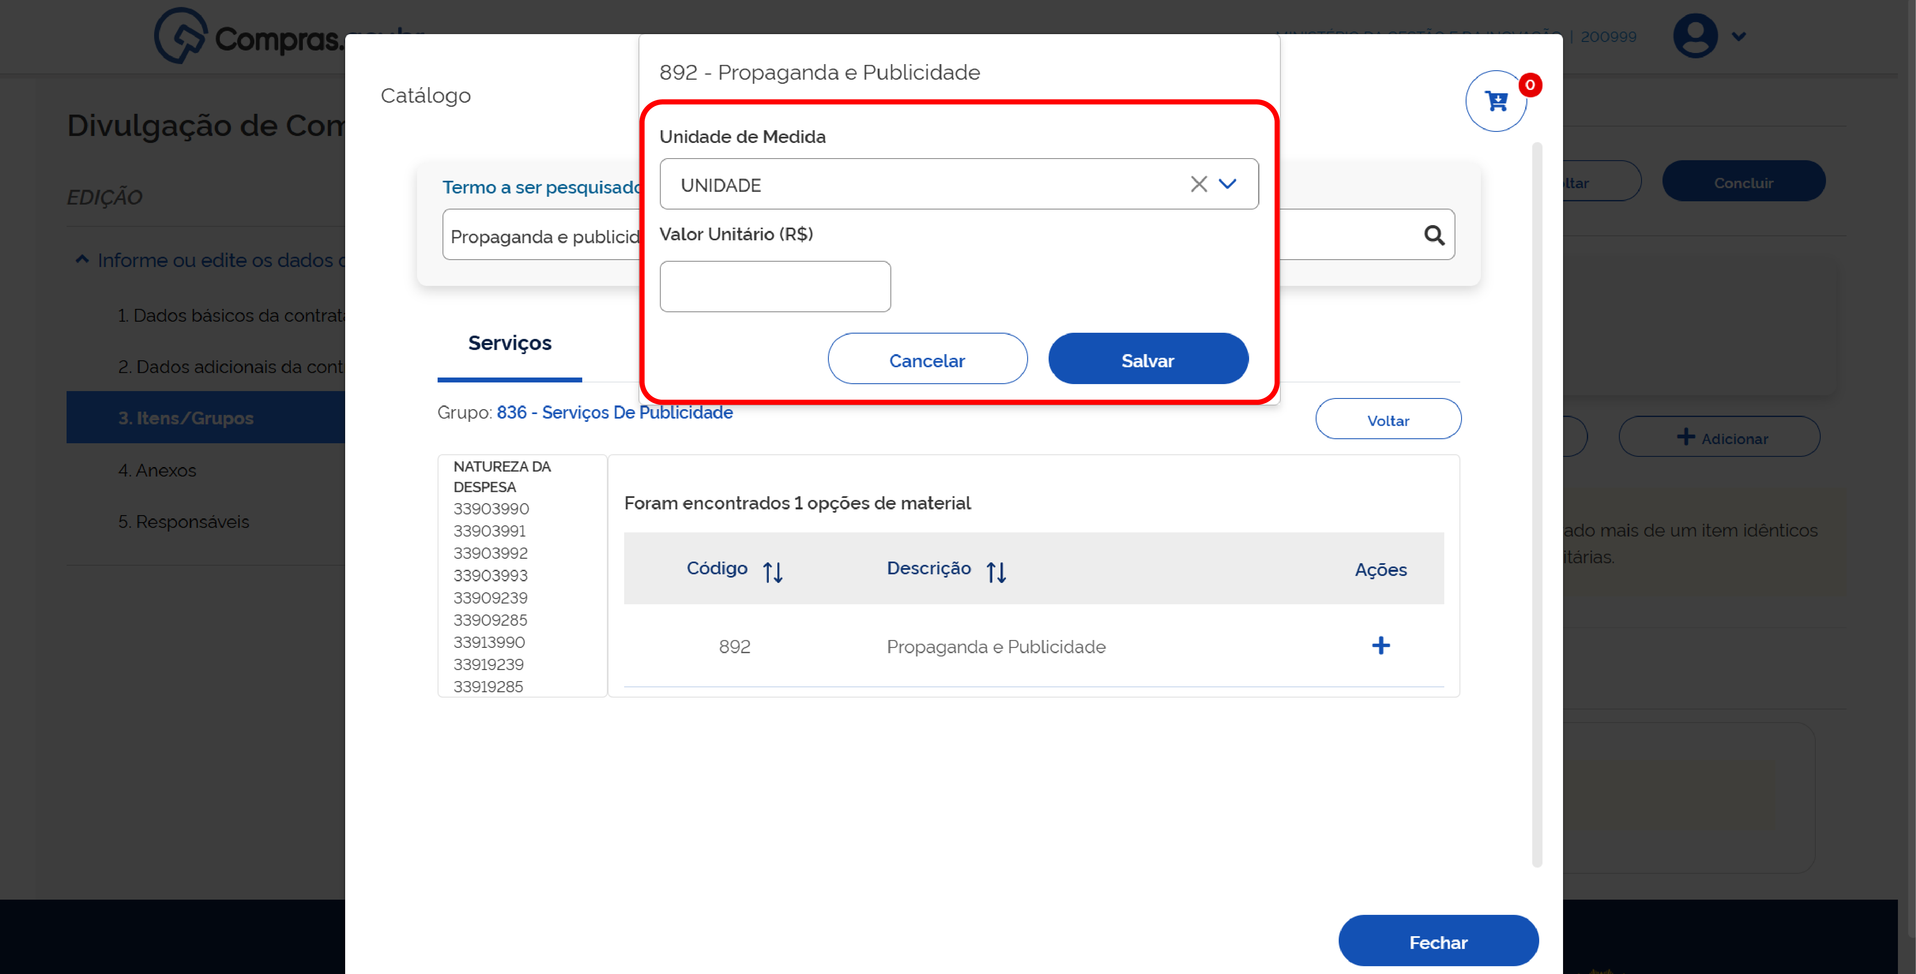Select the Serviços tab
Viewport: 1916px width, 974px height.
tap(510, 343)
